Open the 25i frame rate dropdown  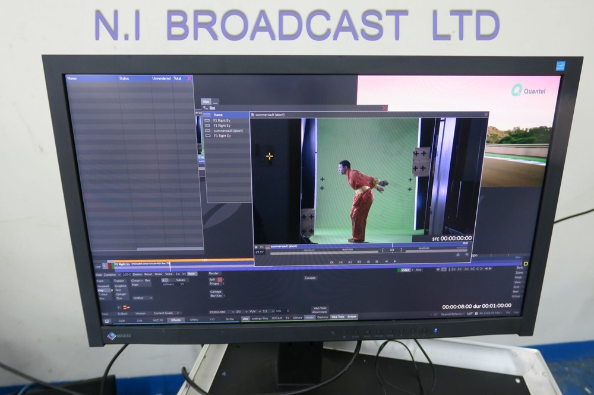point(241,311)
